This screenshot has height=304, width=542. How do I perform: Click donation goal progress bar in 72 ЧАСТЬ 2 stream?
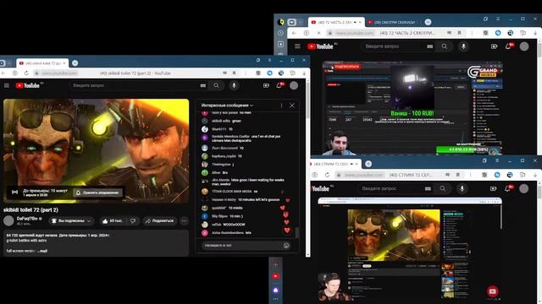[x=462, y=149]
